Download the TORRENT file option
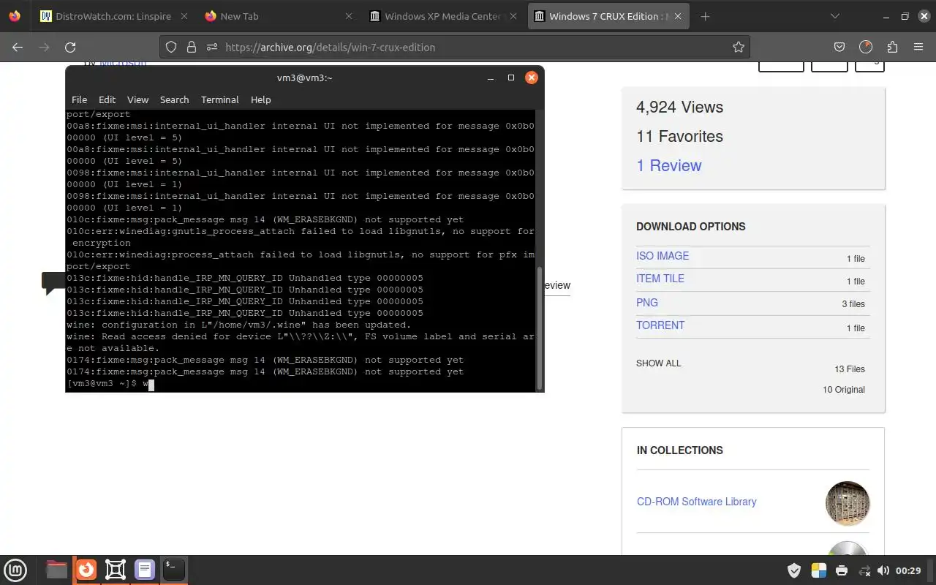This screenshot has width=936, height=585. [x=660, y=325]
